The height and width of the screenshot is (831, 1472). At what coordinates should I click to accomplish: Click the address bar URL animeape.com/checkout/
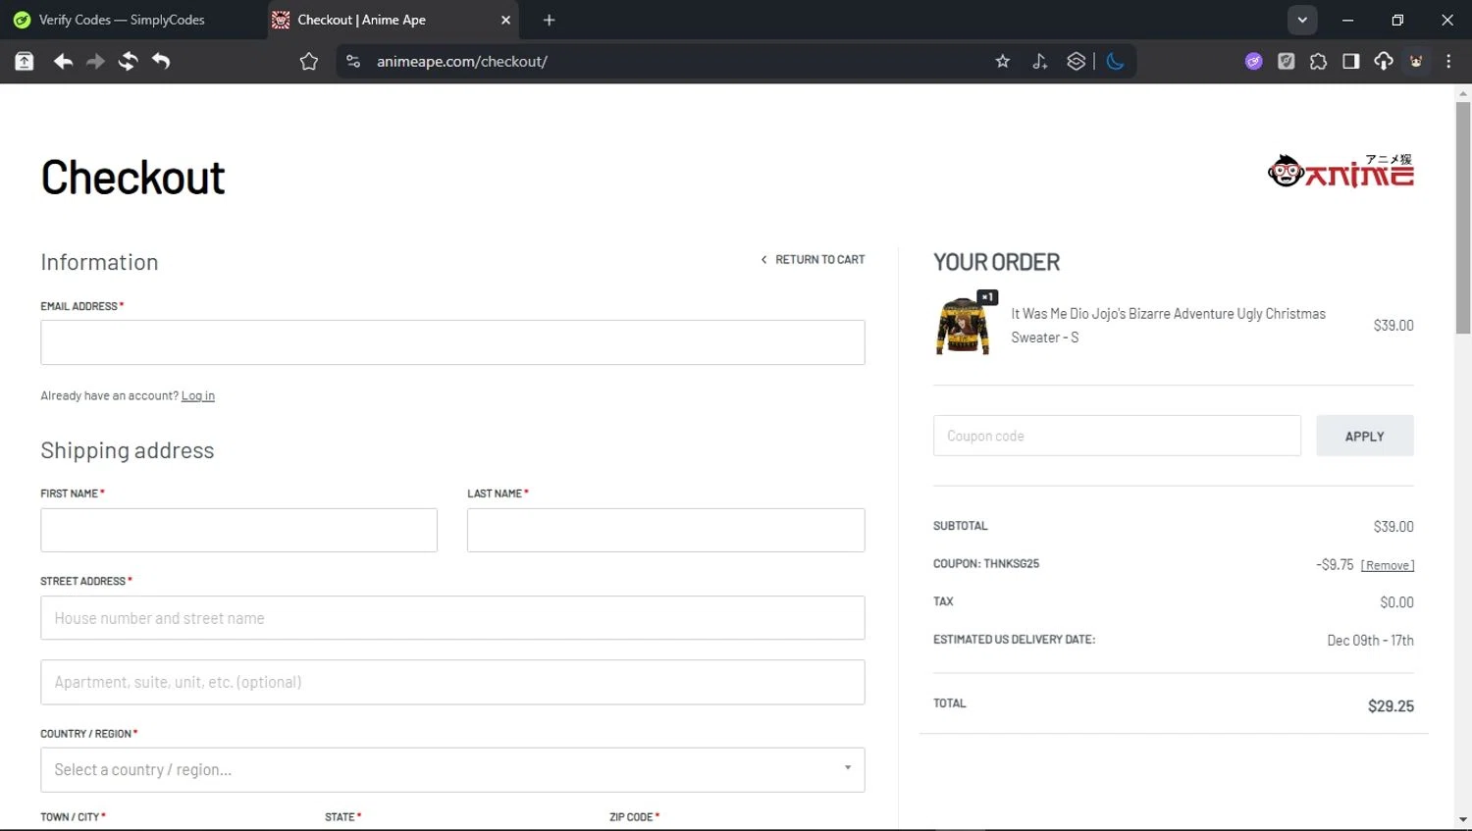click(x=461, y=61)
